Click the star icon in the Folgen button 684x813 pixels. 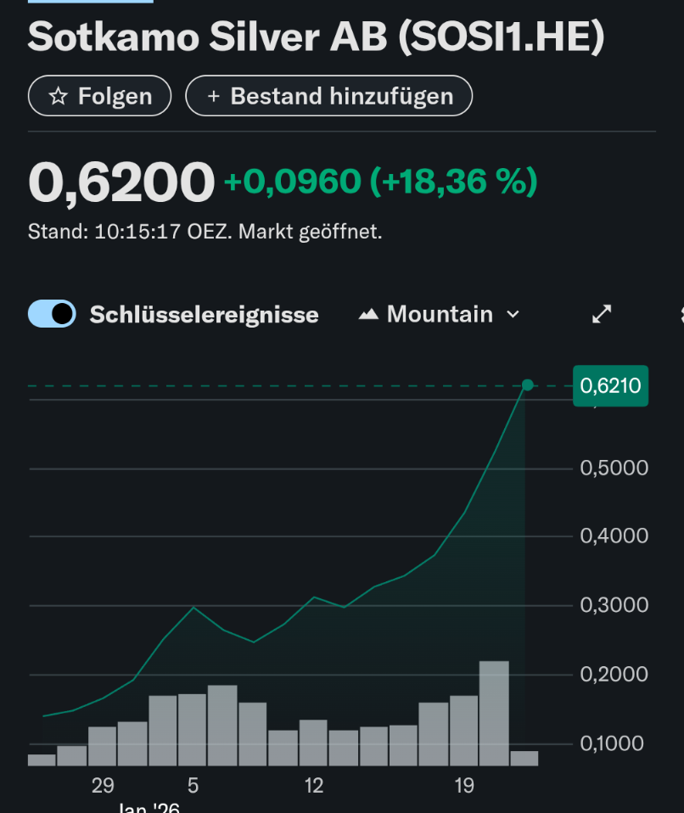pyautogui.click(x=58, y=97)
